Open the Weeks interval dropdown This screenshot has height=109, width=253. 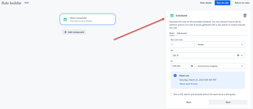click(220, 45)
